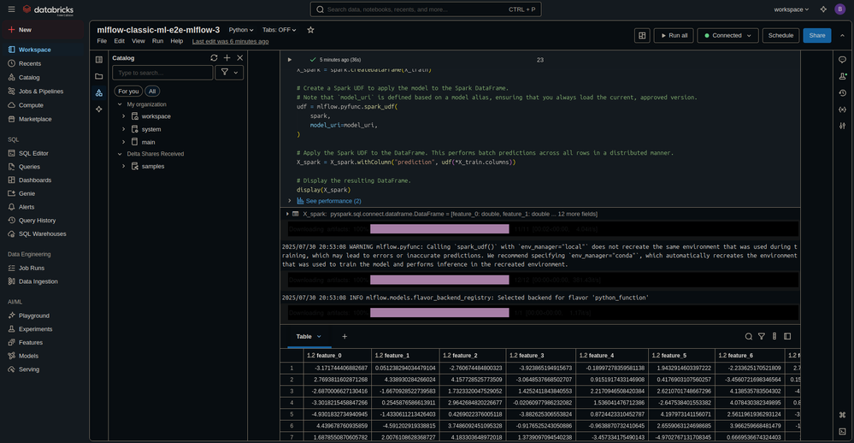Open the Tabs: OFF toggle menu
Viewport: 854px width, 443px height.
(x=279, y=30)
